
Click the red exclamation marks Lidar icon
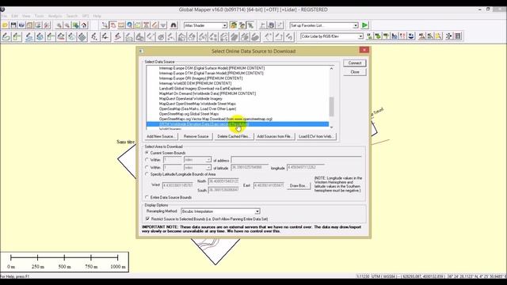point(402,36)
